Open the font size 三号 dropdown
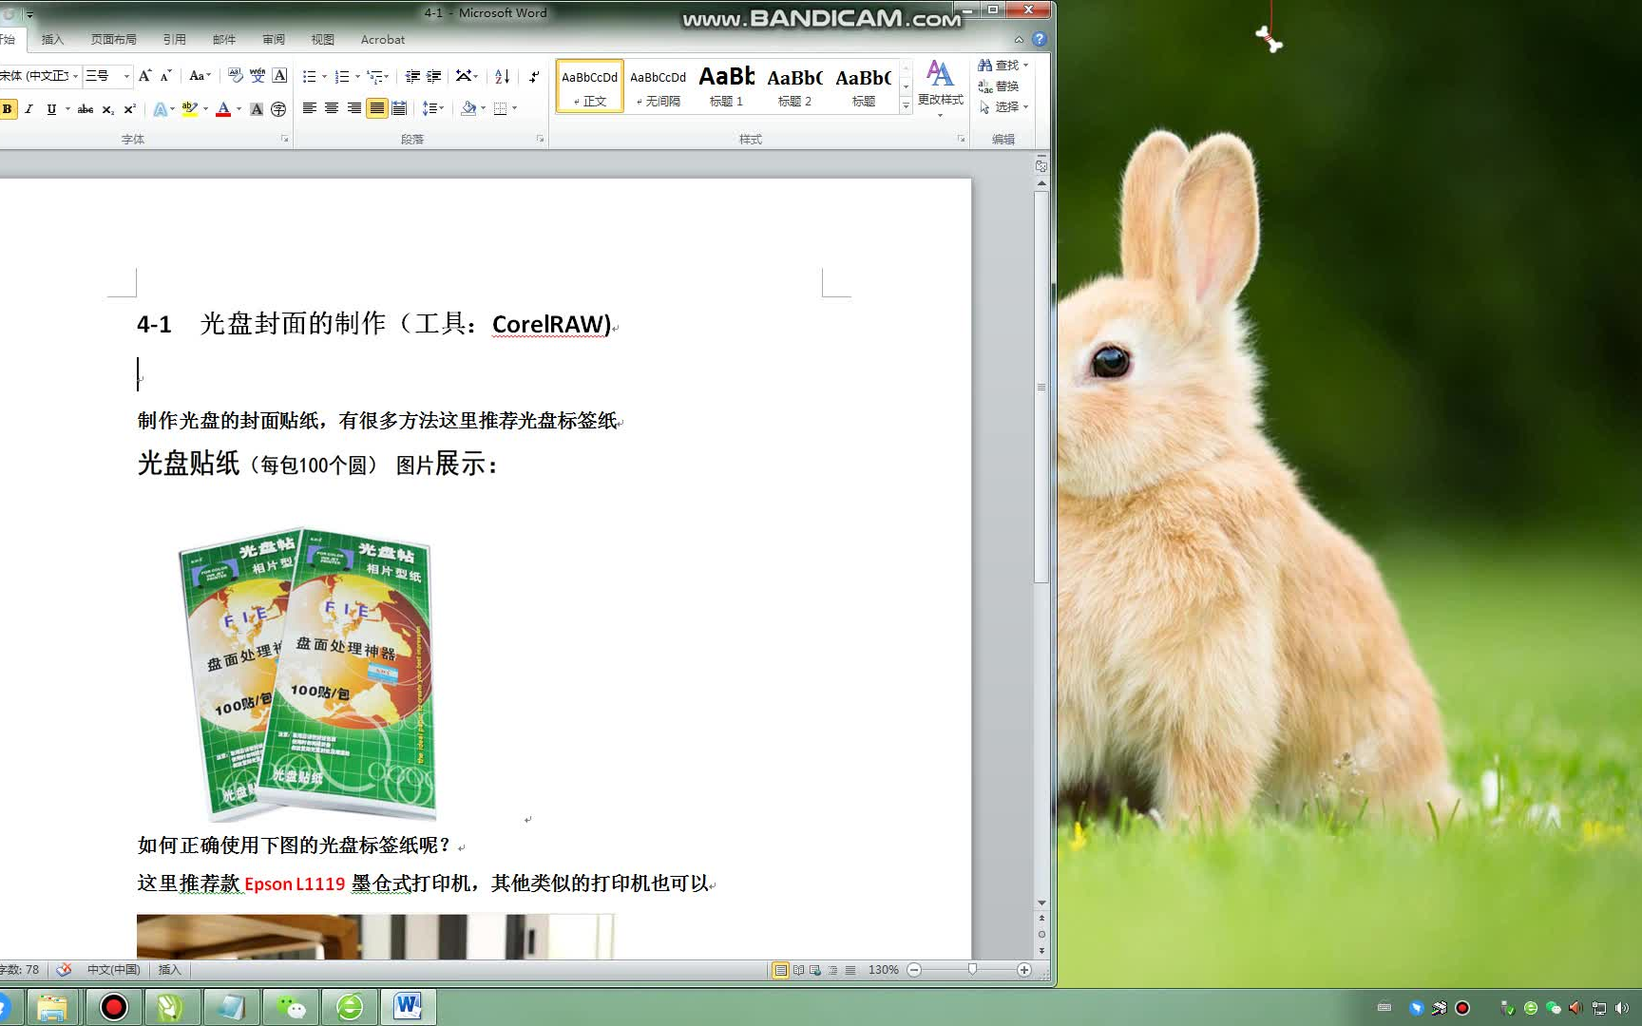The image size is (1642, 1026). click(126, 76)
